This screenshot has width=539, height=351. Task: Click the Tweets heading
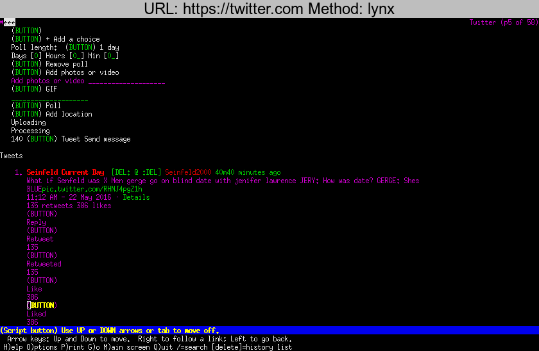coord(12,156)
